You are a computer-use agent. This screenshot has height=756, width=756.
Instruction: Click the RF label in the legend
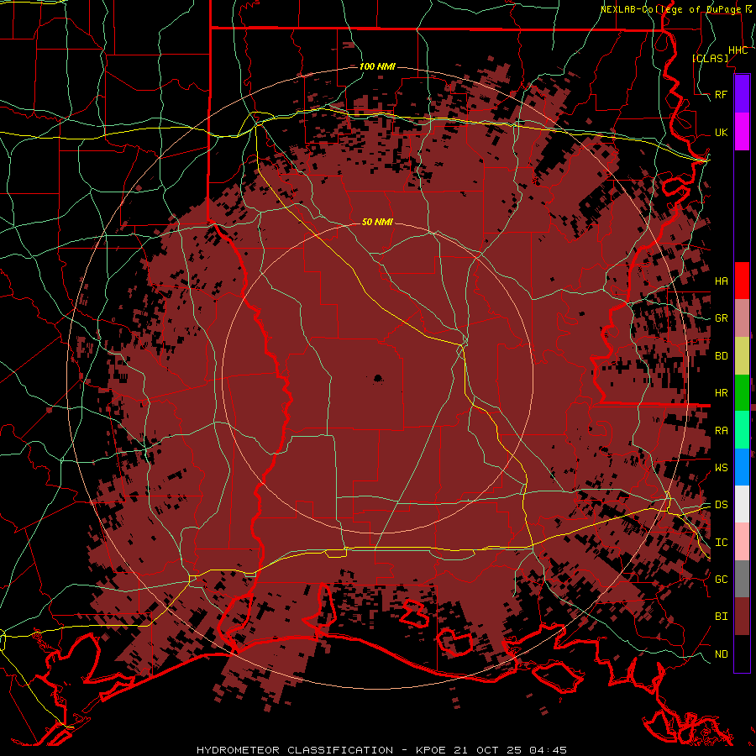721,94
